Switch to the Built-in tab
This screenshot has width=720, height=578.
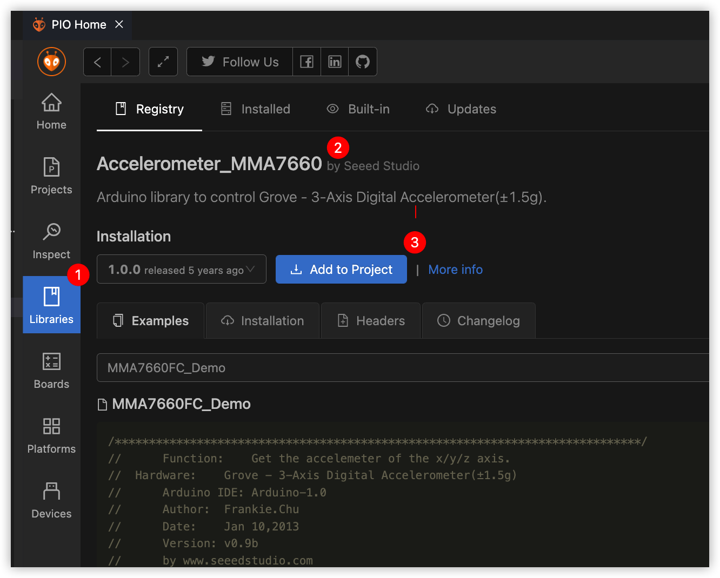[358, 109]
